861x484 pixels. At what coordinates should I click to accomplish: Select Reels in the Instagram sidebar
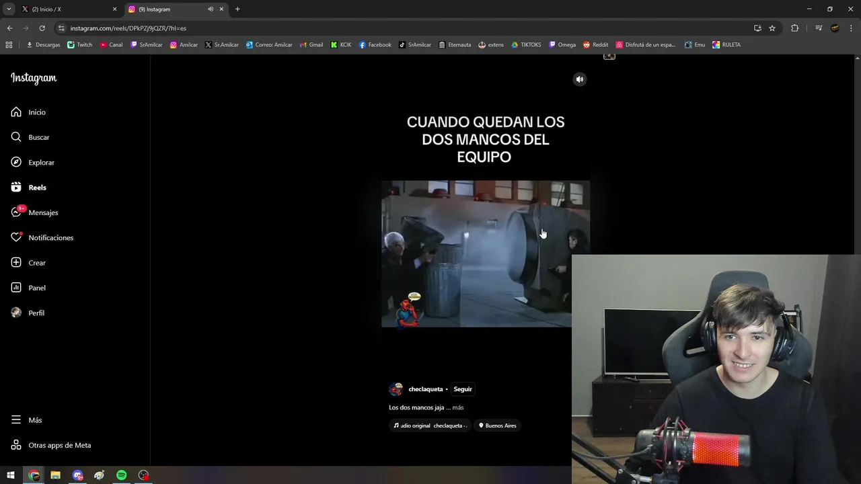pyautogui.click(x=28, y=188)
